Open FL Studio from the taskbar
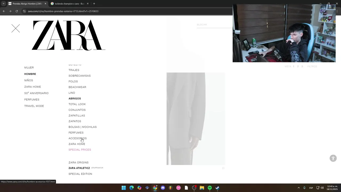341x192 pixels. 170,188
